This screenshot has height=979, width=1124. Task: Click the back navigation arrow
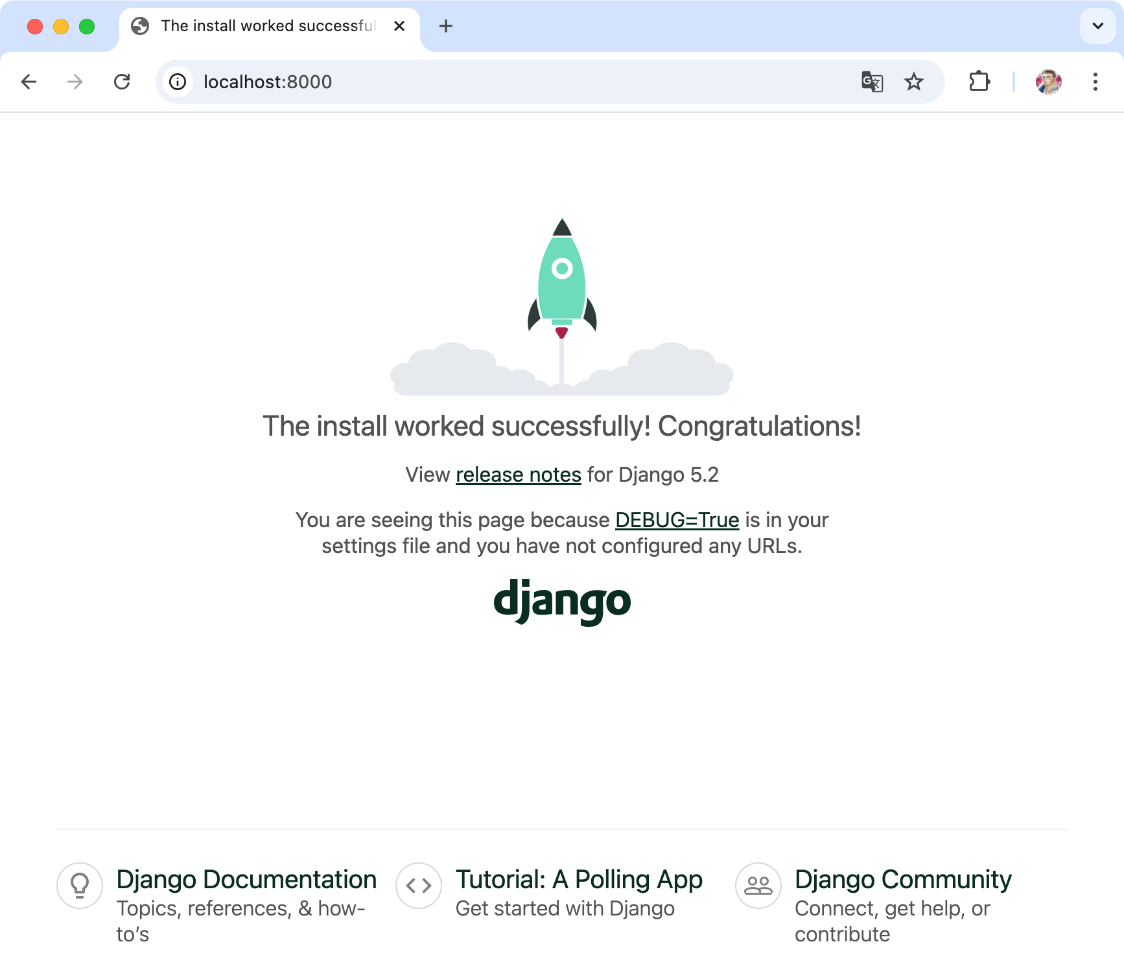click(29, 82)
